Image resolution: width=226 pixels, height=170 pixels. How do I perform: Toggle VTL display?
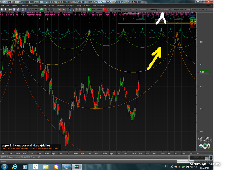[133, 10]
